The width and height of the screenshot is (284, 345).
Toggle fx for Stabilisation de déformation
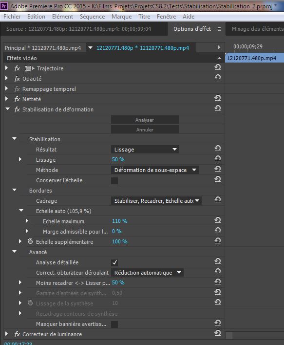17,109
